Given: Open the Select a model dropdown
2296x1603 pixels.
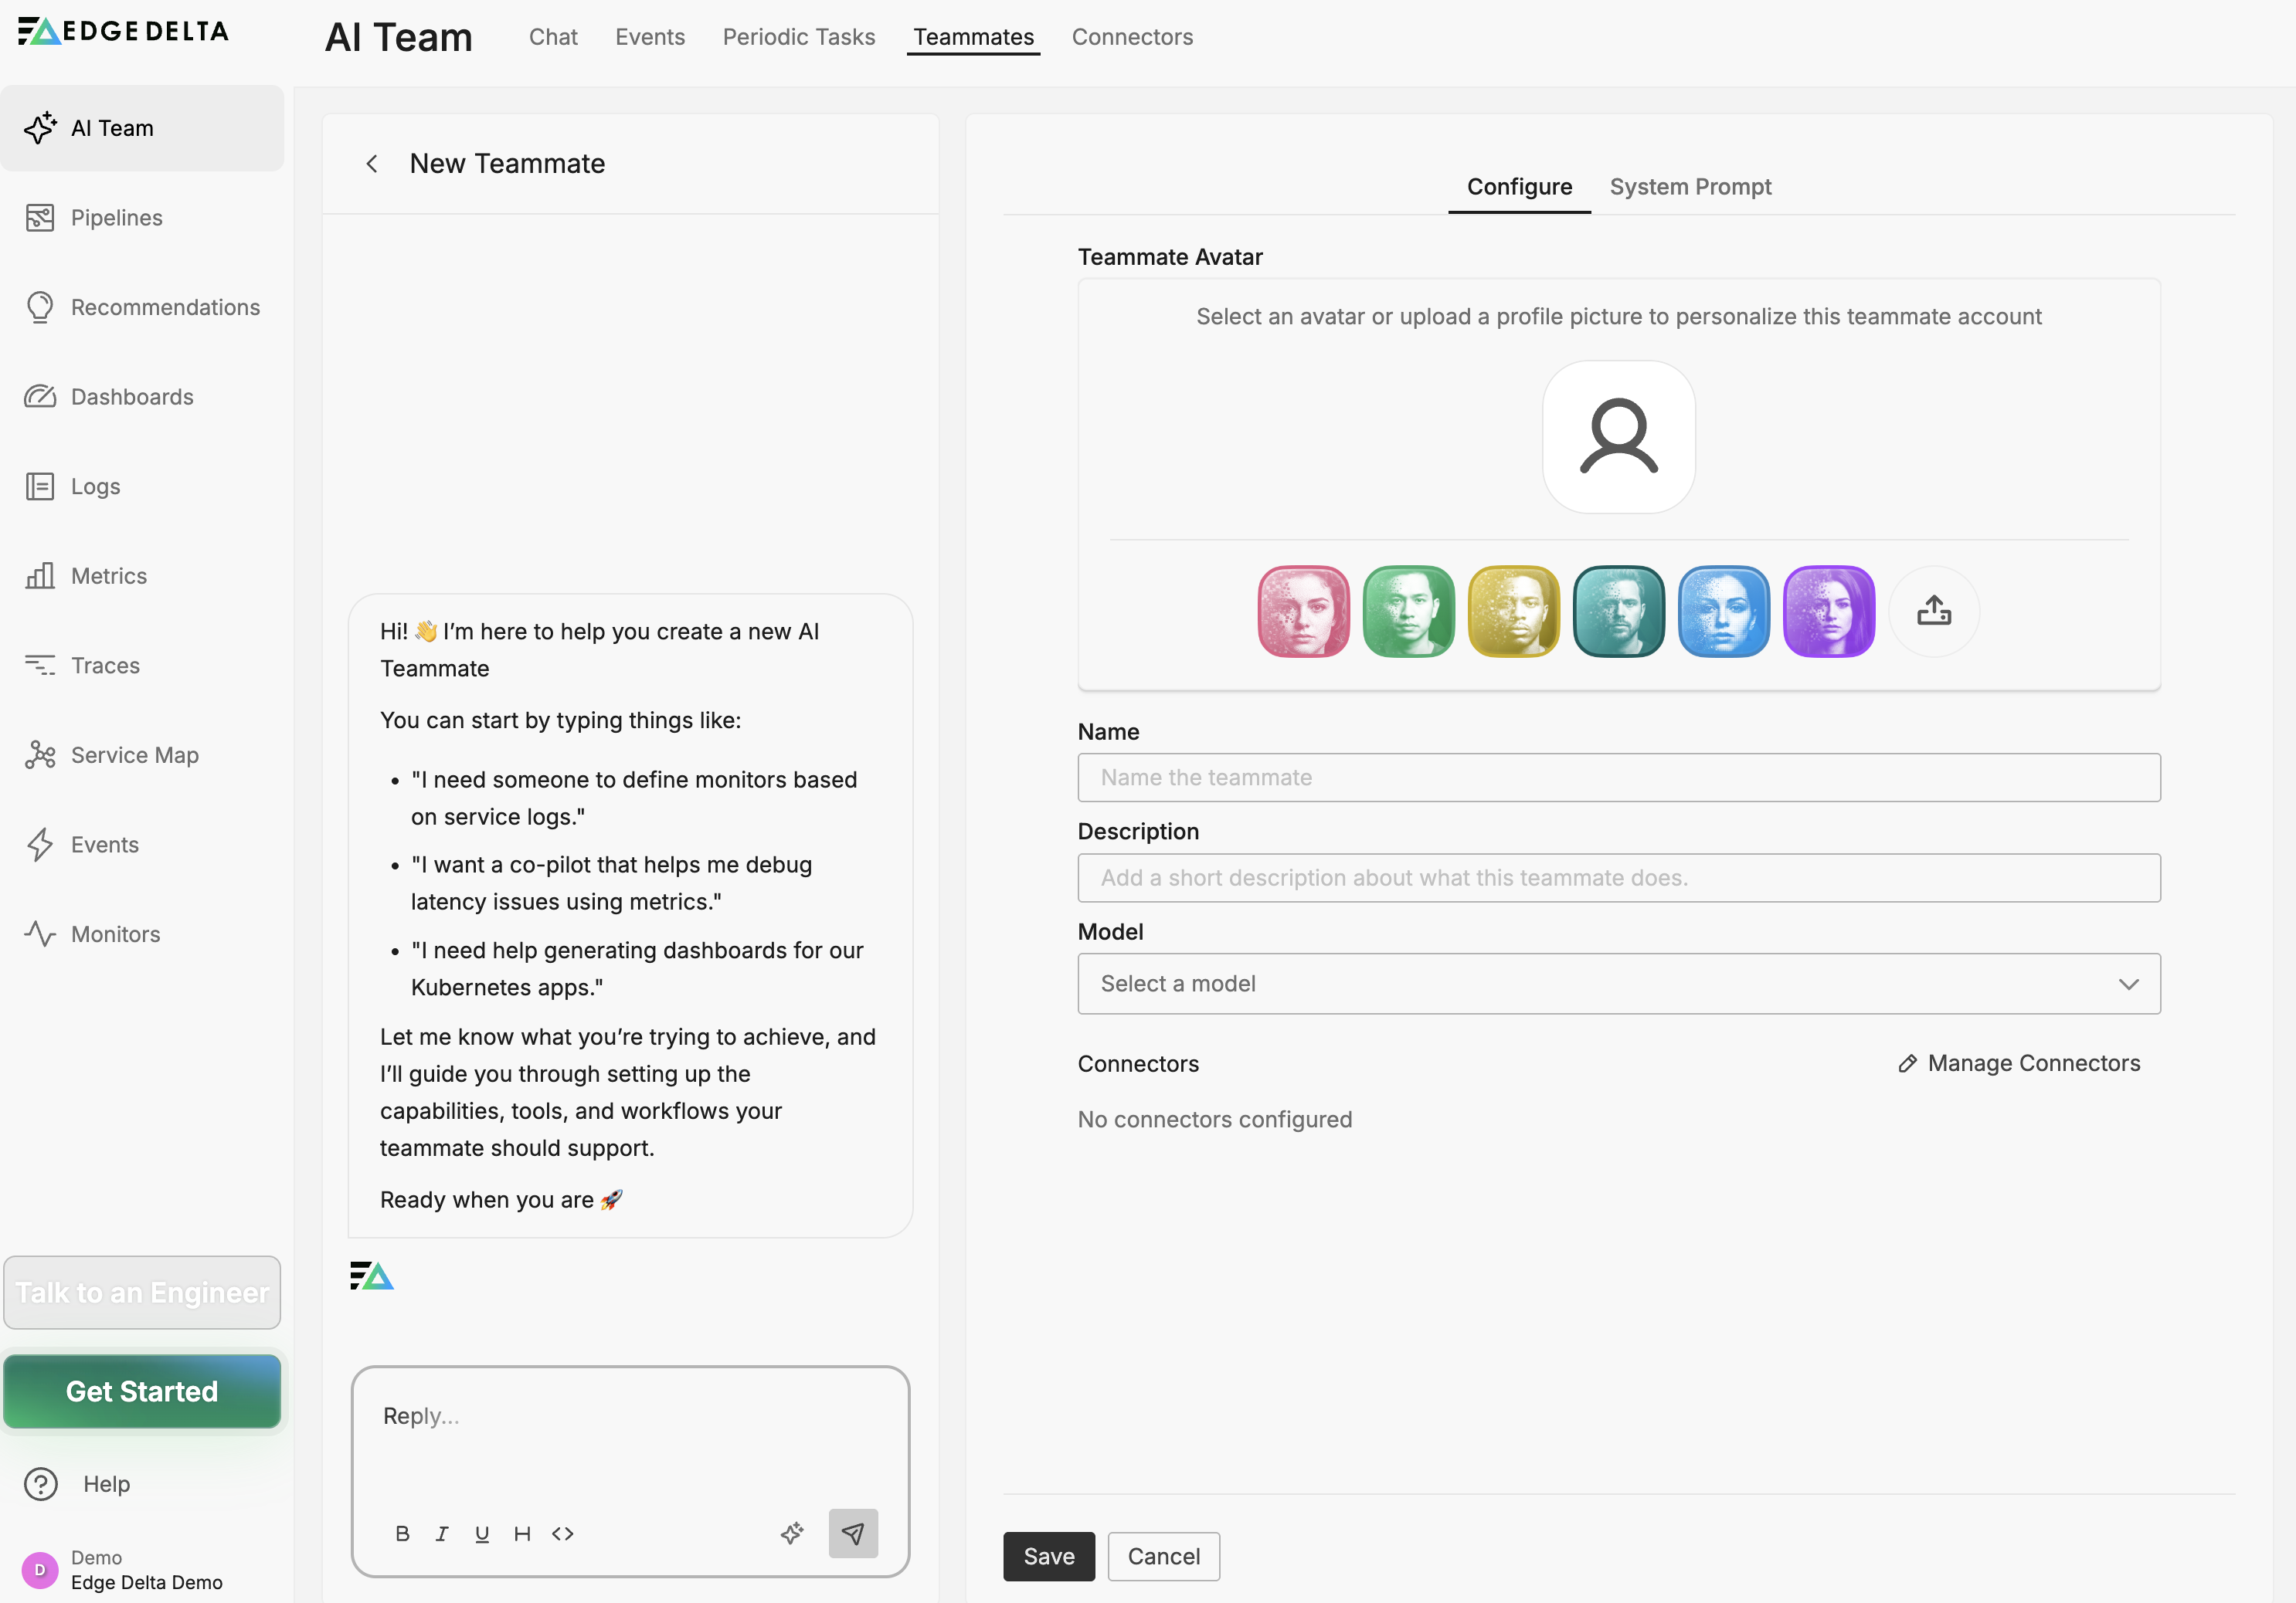Looking at the screenshot, I should pos(1618,984).
